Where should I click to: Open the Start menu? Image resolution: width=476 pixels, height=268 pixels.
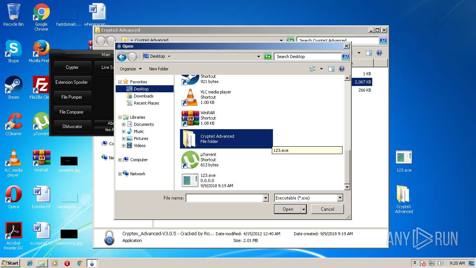(x=10, y=263)
